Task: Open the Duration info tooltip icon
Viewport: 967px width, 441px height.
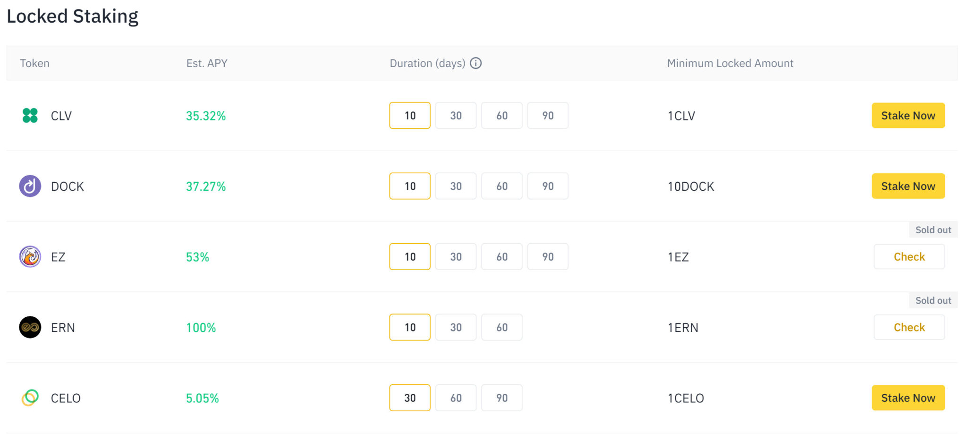Action: point(476,63)
